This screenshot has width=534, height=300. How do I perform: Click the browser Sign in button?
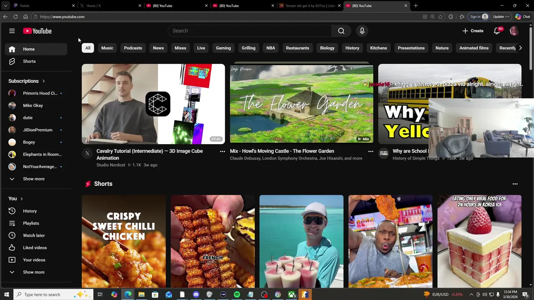click(x=479, y=17)
